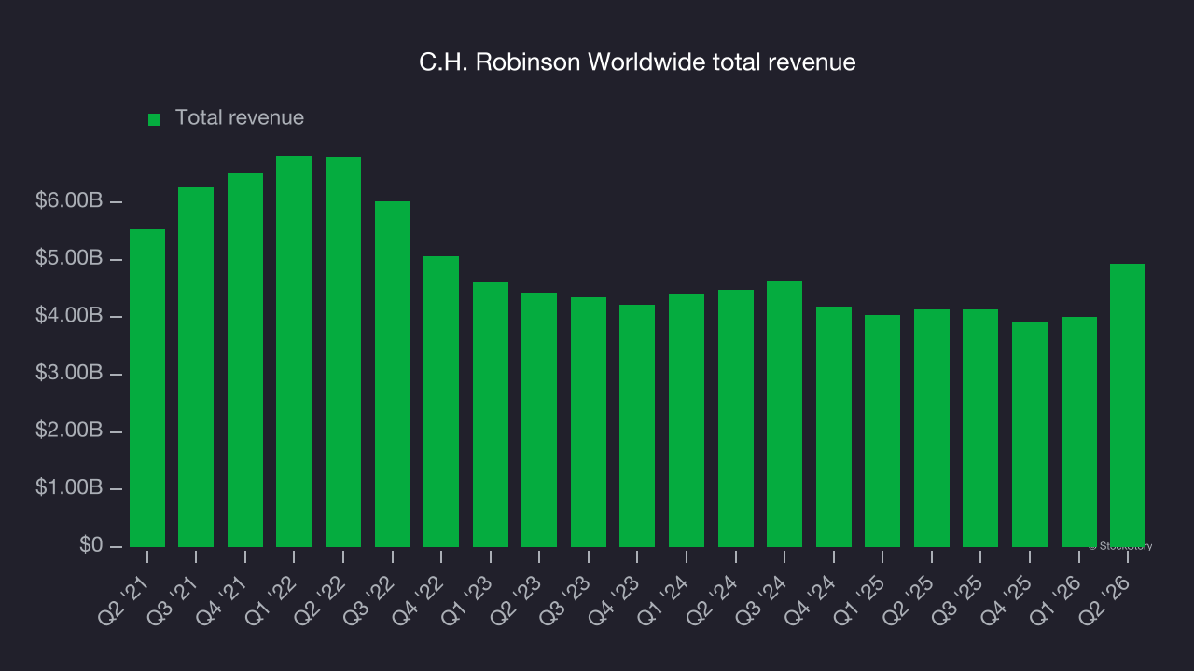The width and height of the screenshot is (1194, 671).
Task: Click the "$4.00B" y-axis label
Action: point(67,317)
